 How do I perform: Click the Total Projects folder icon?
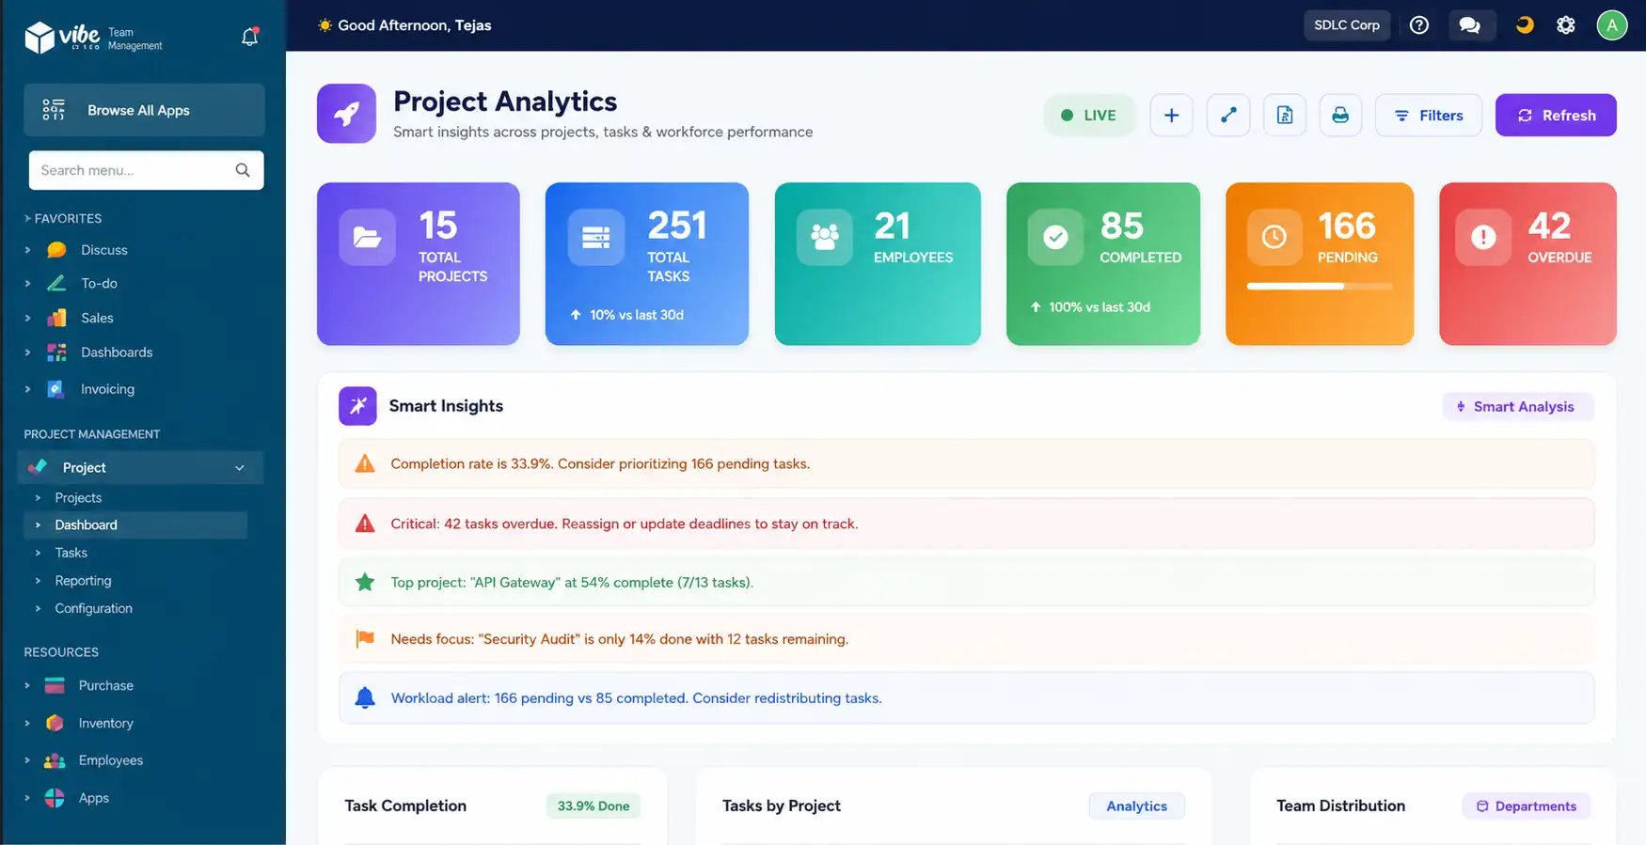point(367,237)
